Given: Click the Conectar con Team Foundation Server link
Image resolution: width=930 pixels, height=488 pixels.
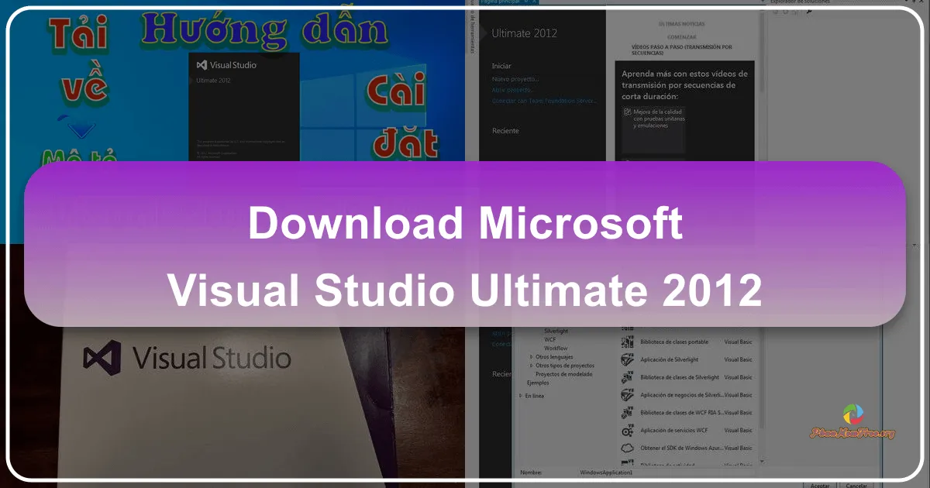Looking at the screenshot, I should [x=544, y=99].
